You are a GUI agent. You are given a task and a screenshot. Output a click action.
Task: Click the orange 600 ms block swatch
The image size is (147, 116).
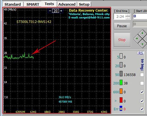point(121,91)
